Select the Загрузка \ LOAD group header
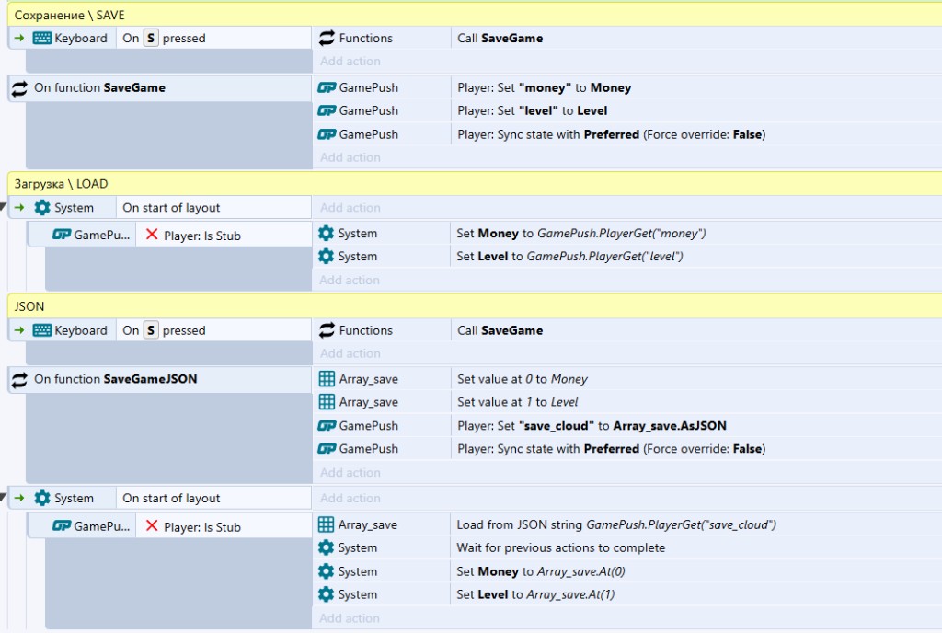942x633 pixels. coord(475,184)
